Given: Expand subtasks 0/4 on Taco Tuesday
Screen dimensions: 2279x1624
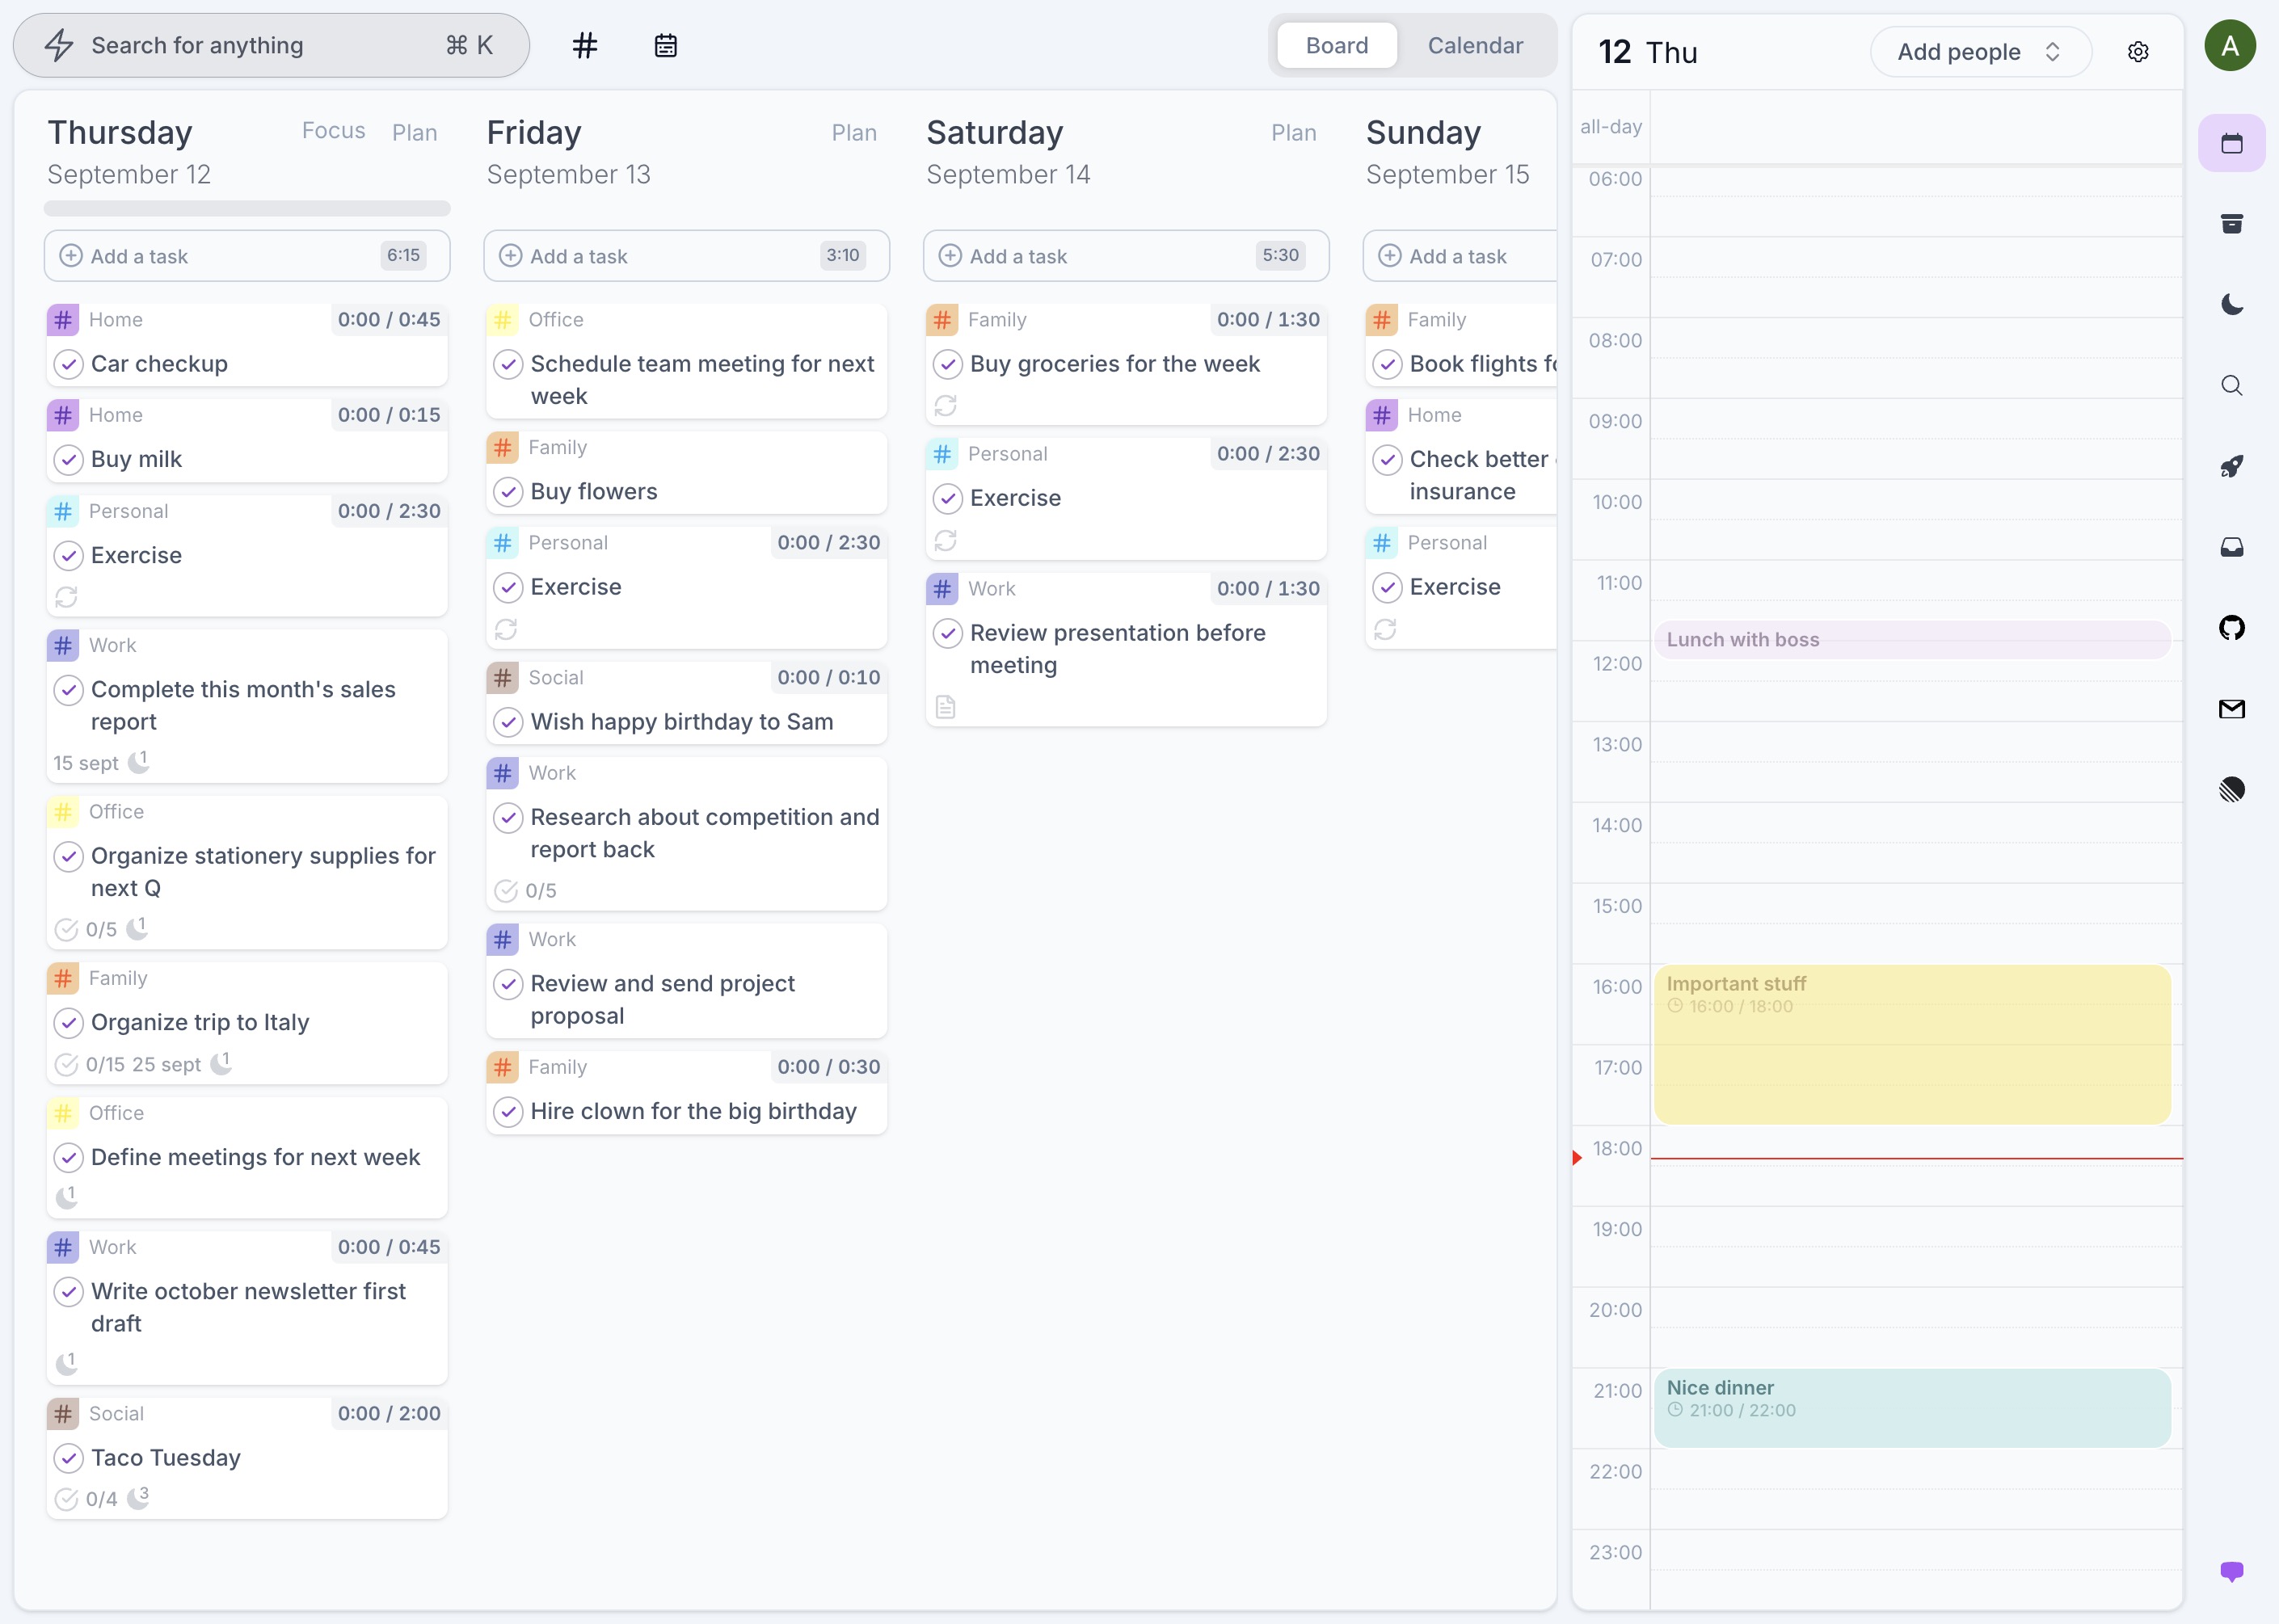Looking at the screenshot, I should click(86, 1499).
